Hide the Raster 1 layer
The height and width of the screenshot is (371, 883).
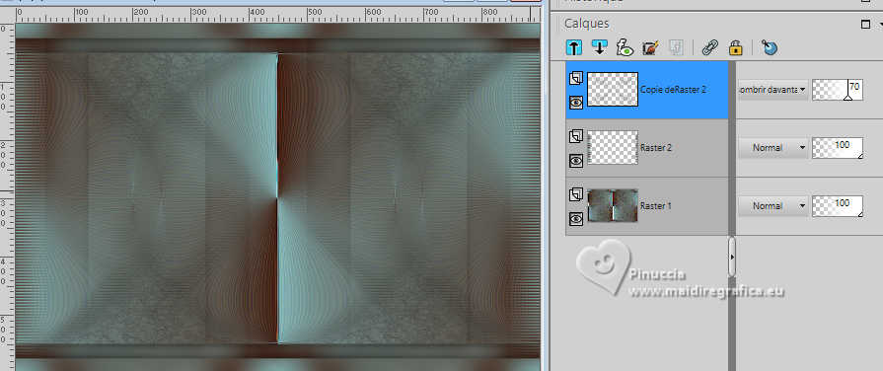click(x=575, y=219)
